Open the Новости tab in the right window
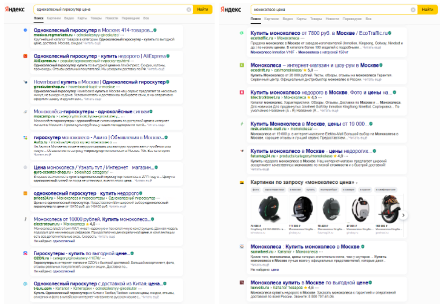Image resolution: width=443 pixels, height=306 pixels. (332, 19)
